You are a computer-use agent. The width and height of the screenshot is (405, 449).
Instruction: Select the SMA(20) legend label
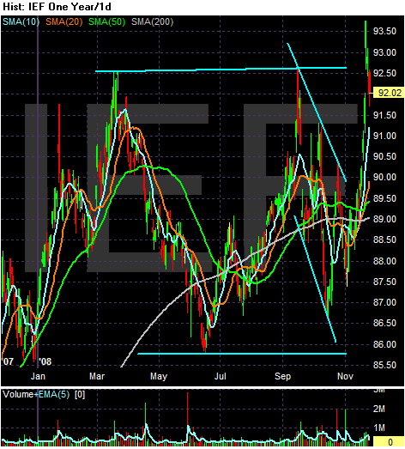[64, 21]
